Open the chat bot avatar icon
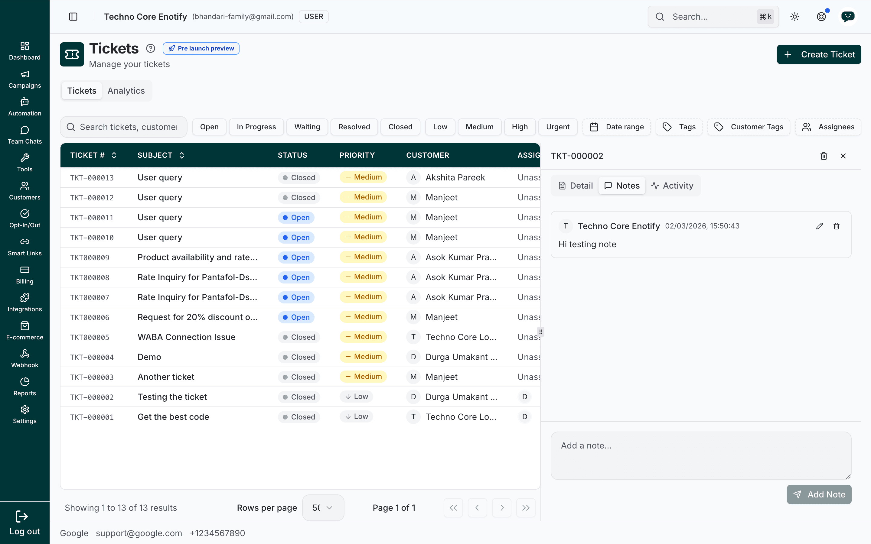This screenshot has width=871, height=544. coord(848,17)
